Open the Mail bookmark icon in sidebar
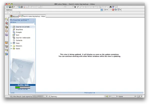The width and height of the screenshot is (149, 104). coord(6,19)
